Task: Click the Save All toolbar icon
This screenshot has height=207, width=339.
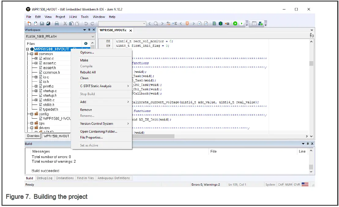Action: 49,24
